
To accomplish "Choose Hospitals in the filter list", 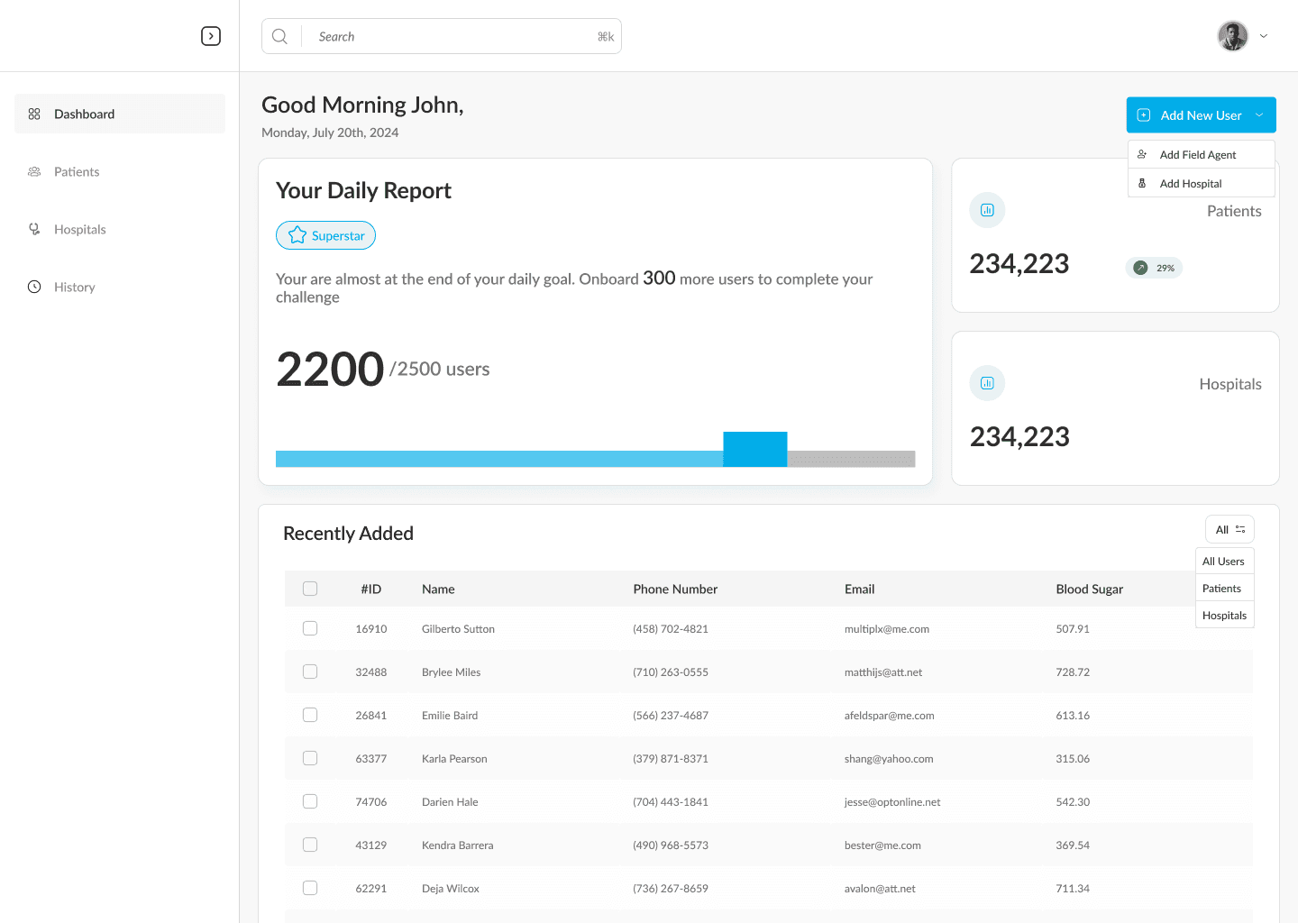I will point(1224,616).
